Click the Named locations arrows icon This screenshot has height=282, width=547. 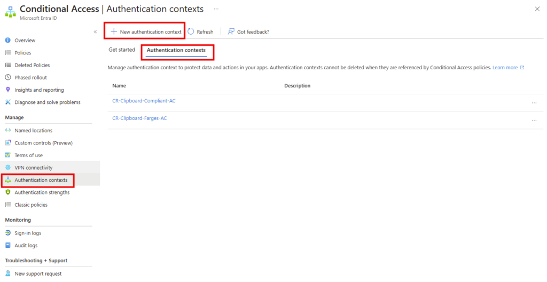click(7, 130)
